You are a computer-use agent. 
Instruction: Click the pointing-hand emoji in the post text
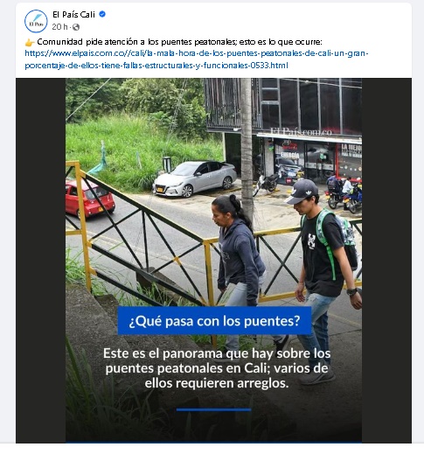pos(30,43)
